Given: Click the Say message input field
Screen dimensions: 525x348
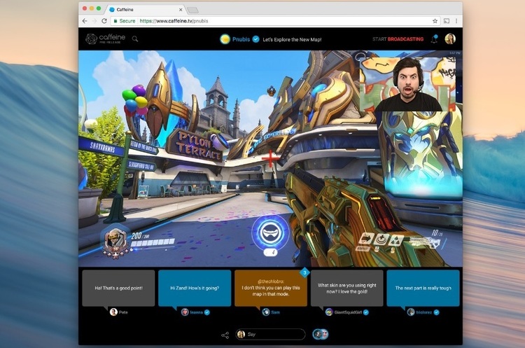Looking at the screenshot, I should pyautogui.click(x=270, y=334).
